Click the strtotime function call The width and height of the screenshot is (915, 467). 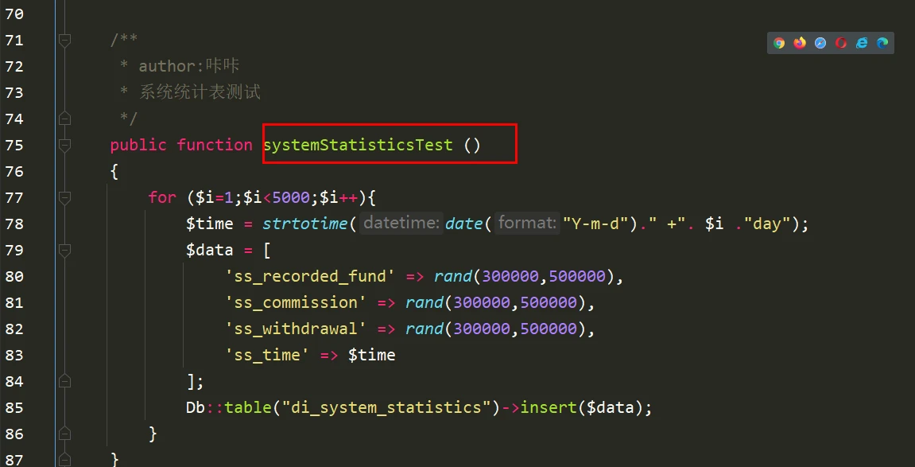[x=304, y=224]
